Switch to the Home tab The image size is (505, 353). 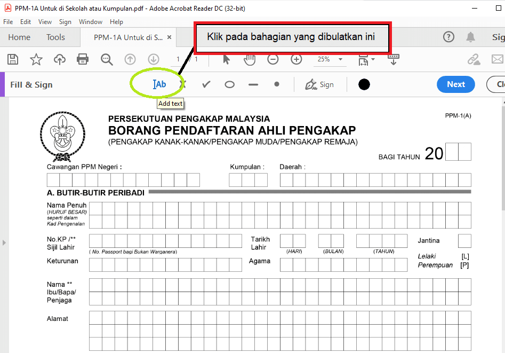pyautogui.click(x=19, y=37)
